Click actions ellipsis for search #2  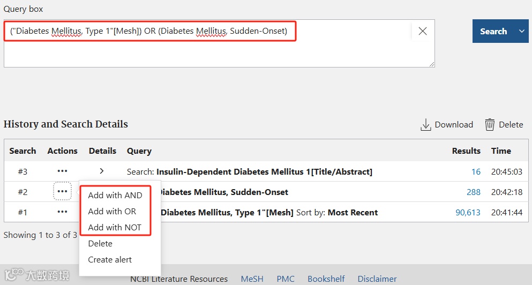click(62, 191)
